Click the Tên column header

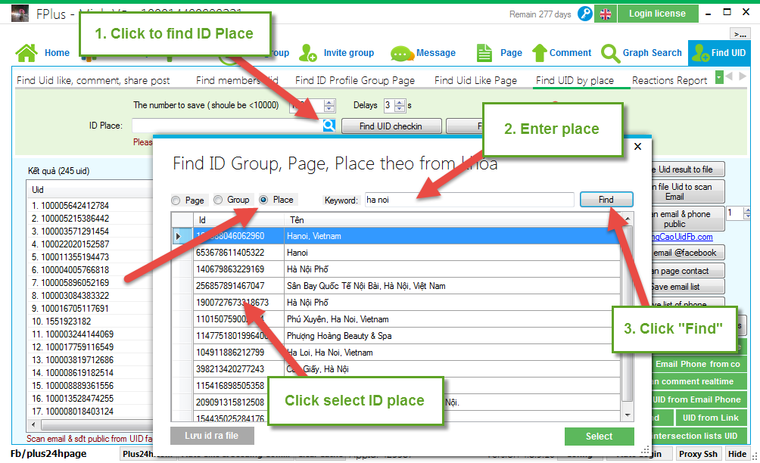(452, 220)
